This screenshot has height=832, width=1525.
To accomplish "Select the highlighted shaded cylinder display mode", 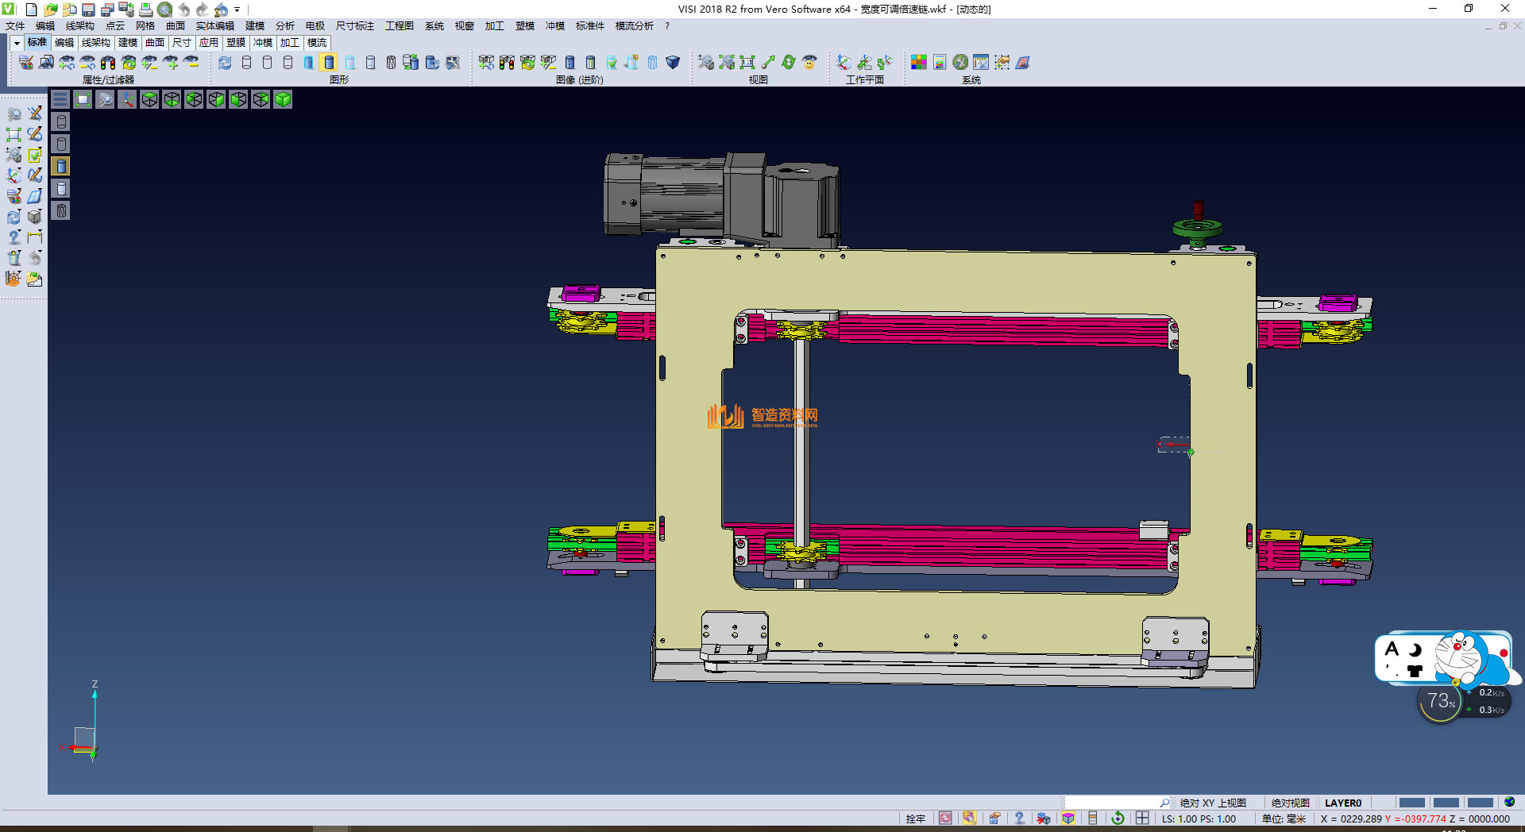I will (329, 62).
